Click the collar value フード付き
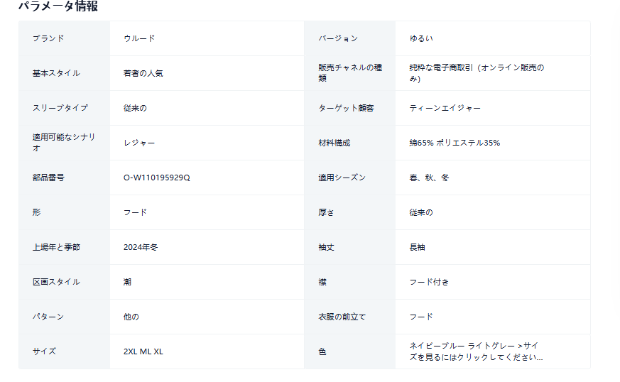Viewport: 620px width, 382px height. (429, 282)
